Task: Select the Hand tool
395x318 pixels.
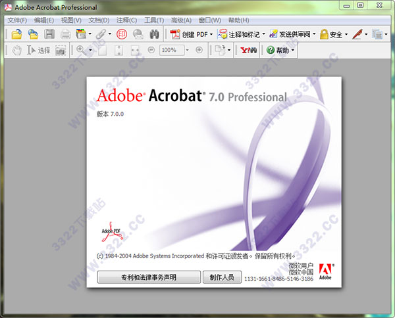Action: point(16,50)
